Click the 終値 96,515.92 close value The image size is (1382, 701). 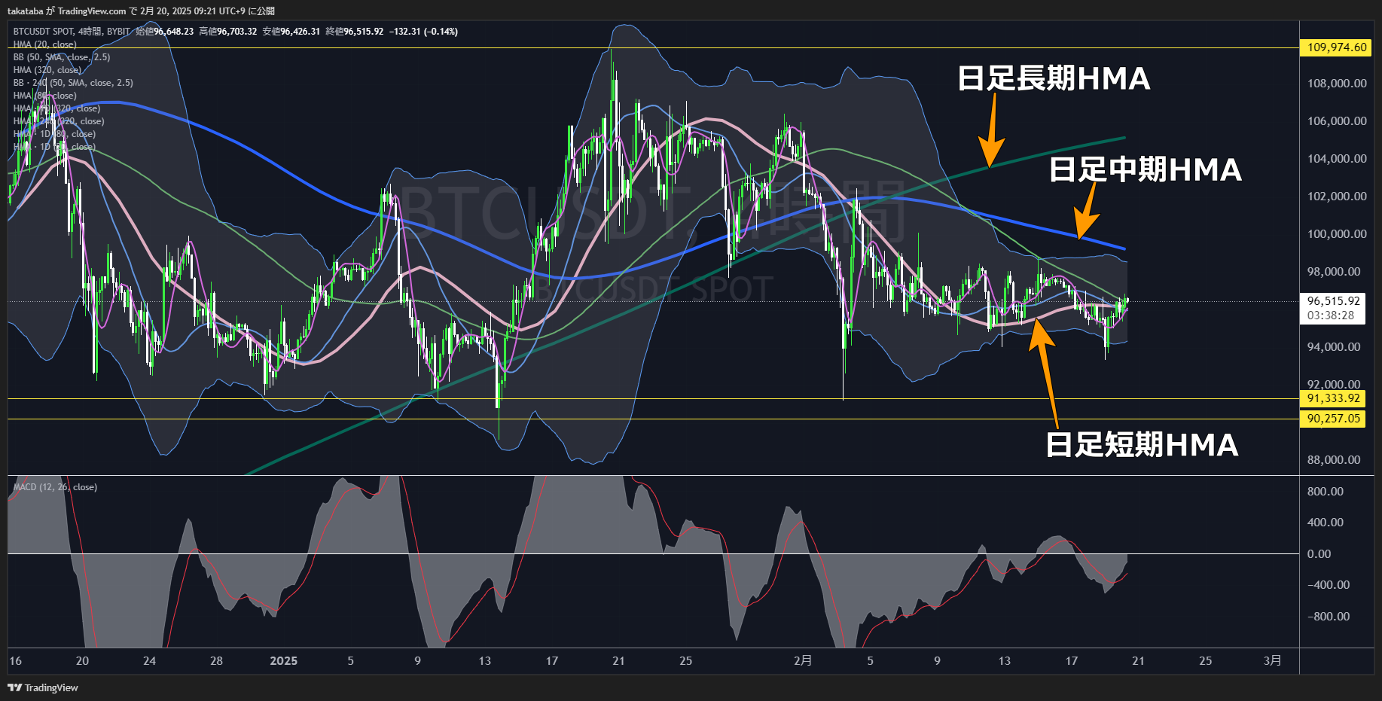click(354, 32)
